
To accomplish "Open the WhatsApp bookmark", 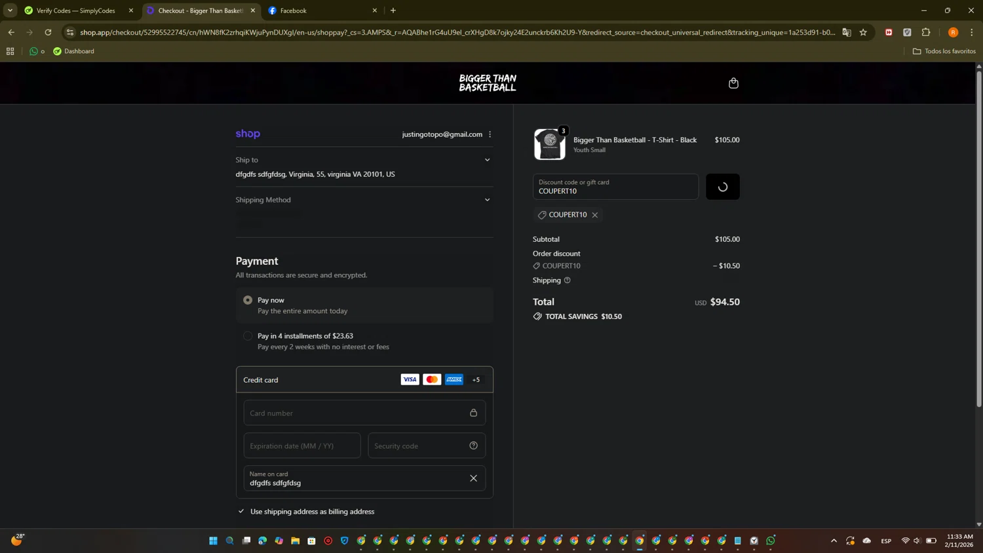I will [37, 51].
